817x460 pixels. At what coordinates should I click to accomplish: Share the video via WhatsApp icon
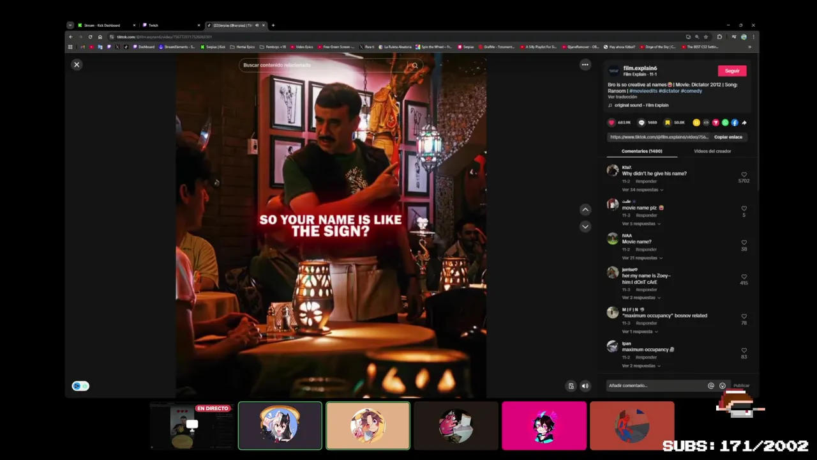[725, 123]
